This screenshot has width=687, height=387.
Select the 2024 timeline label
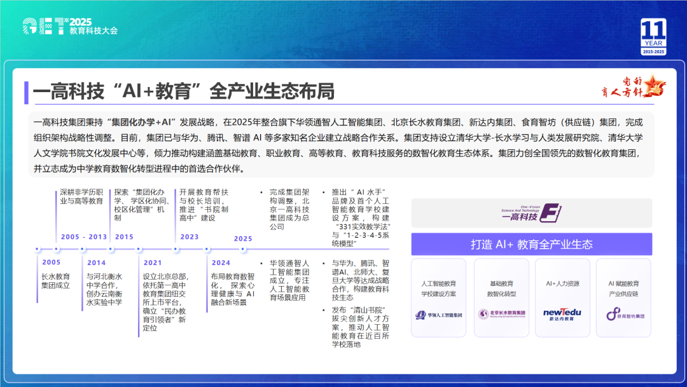pyautogui.click(x=221, y=262)
